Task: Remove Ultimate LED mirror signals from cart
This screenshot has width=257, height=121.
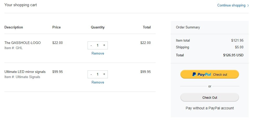Action: point(98,82)
